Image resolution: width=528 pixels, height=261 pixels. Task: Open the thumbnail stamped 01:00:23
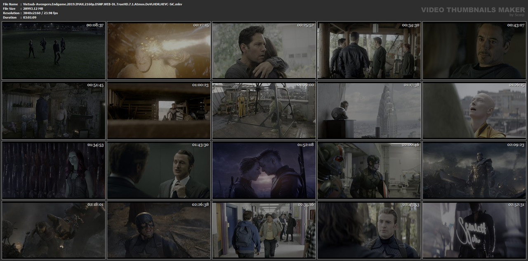pyautogui.click(x=159, y=110)
